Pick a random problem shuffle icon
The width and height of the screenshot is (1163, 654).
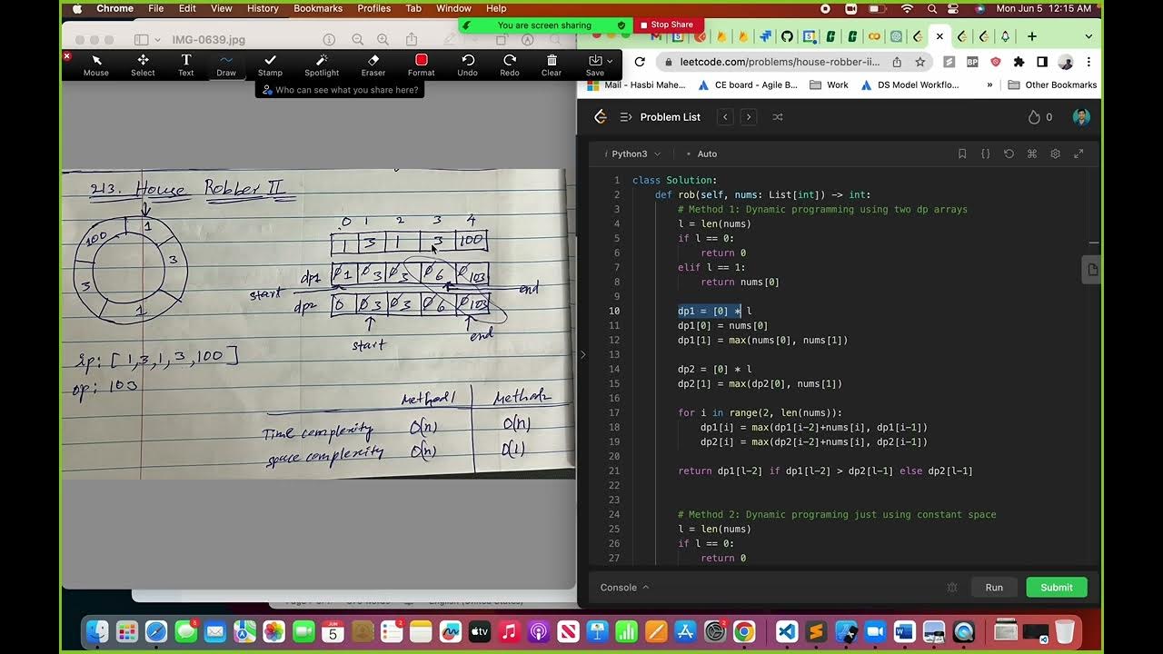(x=778, y=116)
